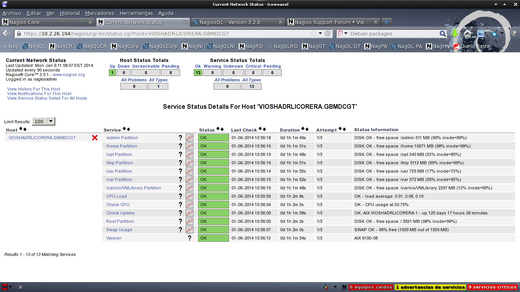Open View History For This Host link
Image resolution: width=520 pixels, height=292 pixels.
(33, 89)
